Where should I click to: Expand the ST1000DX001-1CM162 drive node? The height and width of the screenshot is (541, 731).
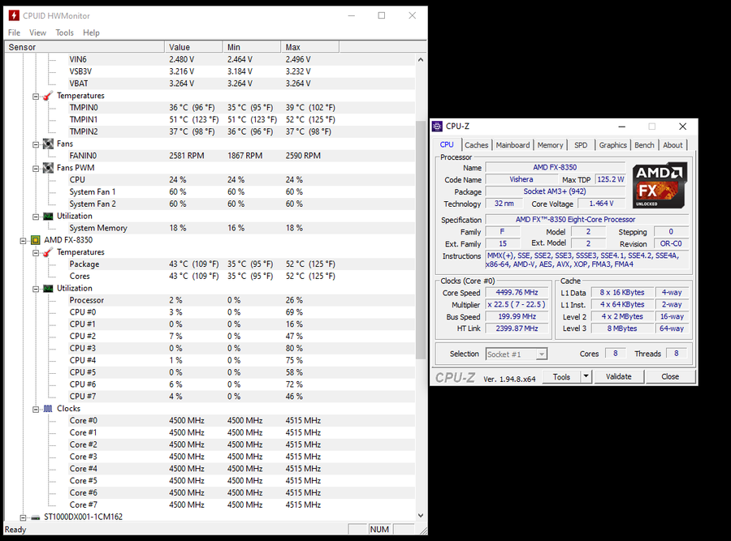[23, 517]
